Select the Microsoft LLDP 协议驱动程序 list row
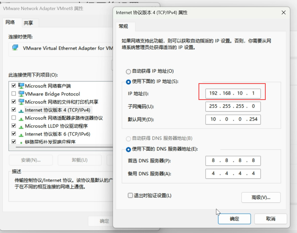This screenshot has width=297, height=233. [x=56, y=126]
